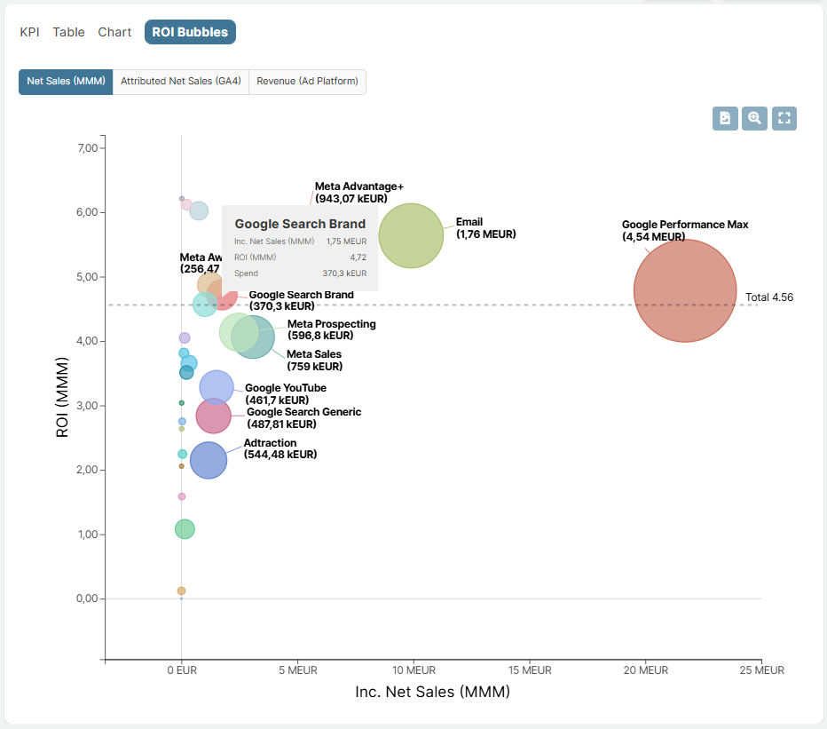This screenshot has width=827, height=729.
Task: Click the Google Performance Max label
Action: pos(685,231)
